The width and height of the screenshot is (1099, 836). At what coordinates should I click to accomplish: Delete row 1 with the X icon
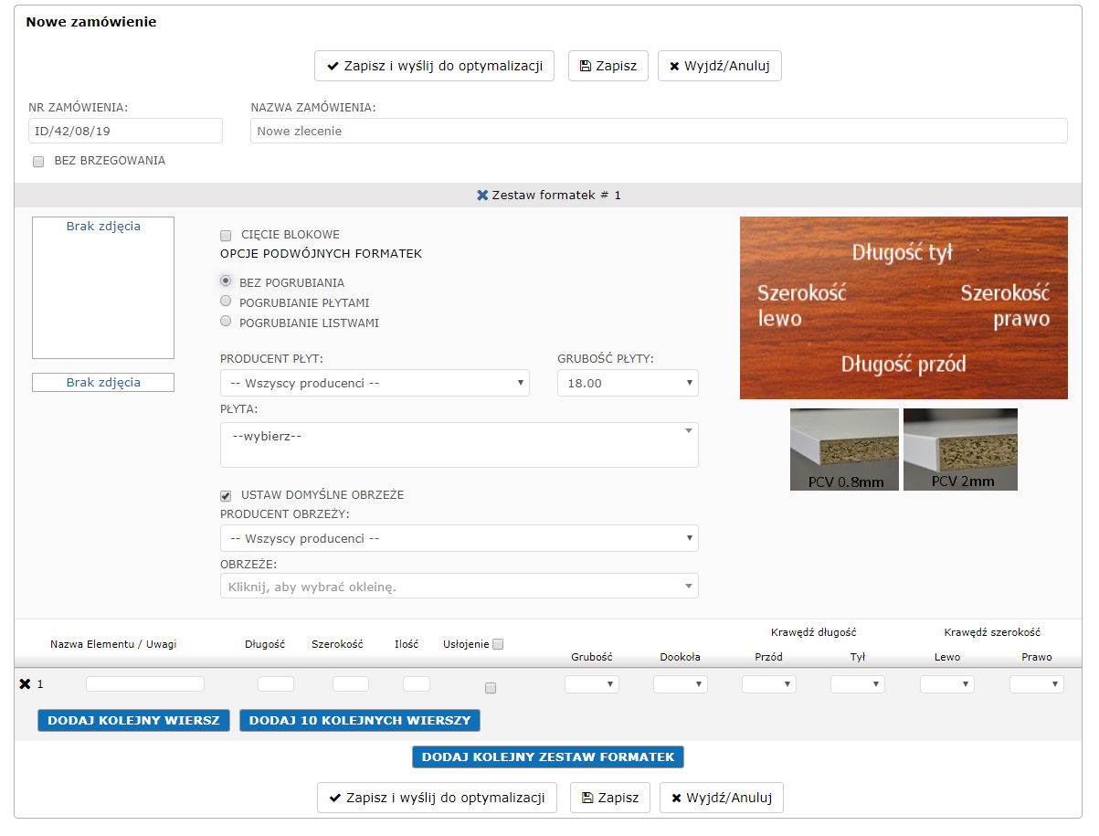(x=25, y=684)
